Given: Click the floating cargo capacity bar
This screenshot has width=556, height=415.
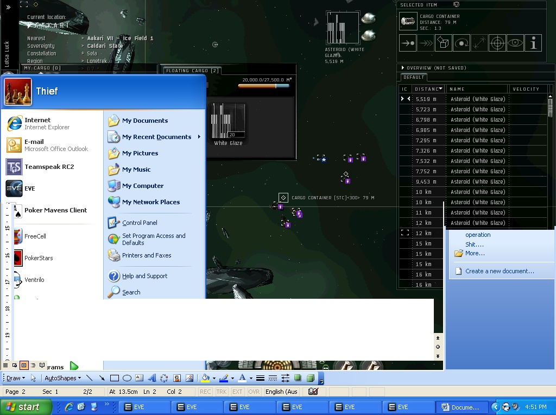Looking at the screenshot, I should 264,85.
